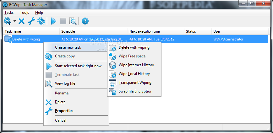Click WIN7\Administrator user cell

pyautogui.click(x=228, y=39)
